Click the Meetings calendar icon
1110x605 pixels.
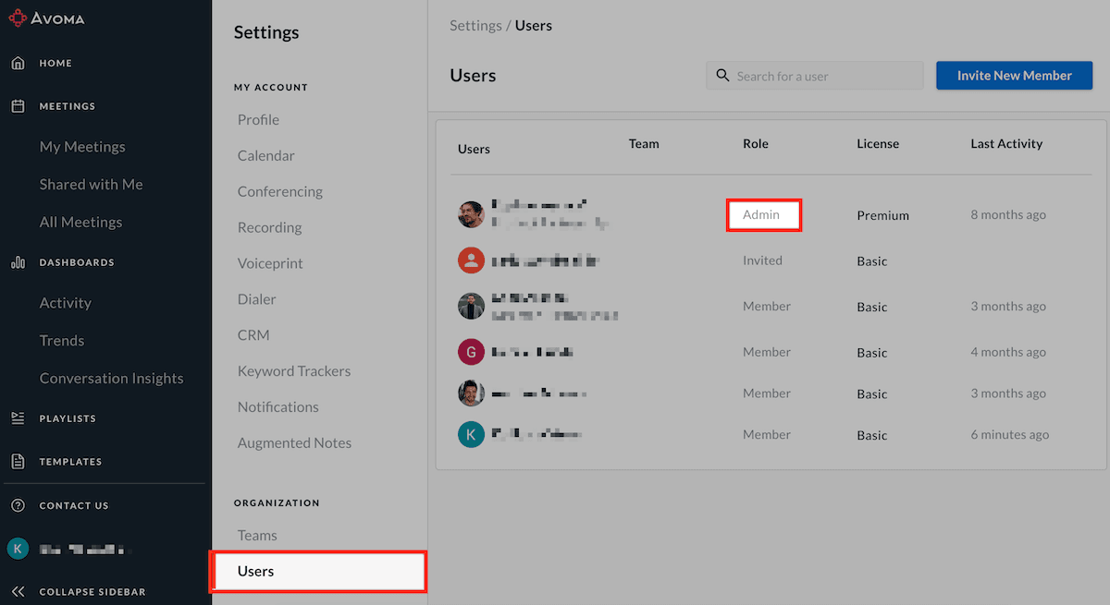point(18,106)
